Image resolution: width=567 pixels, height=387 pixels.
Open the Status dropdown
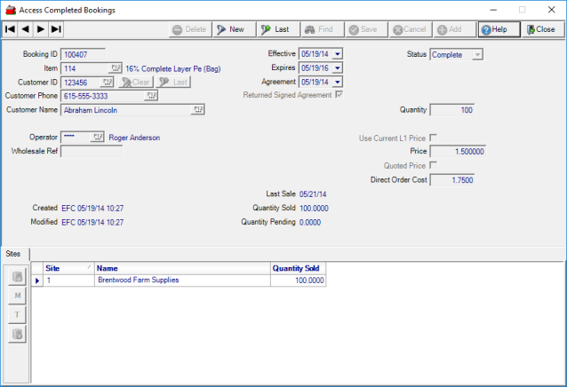coord(477,54)
